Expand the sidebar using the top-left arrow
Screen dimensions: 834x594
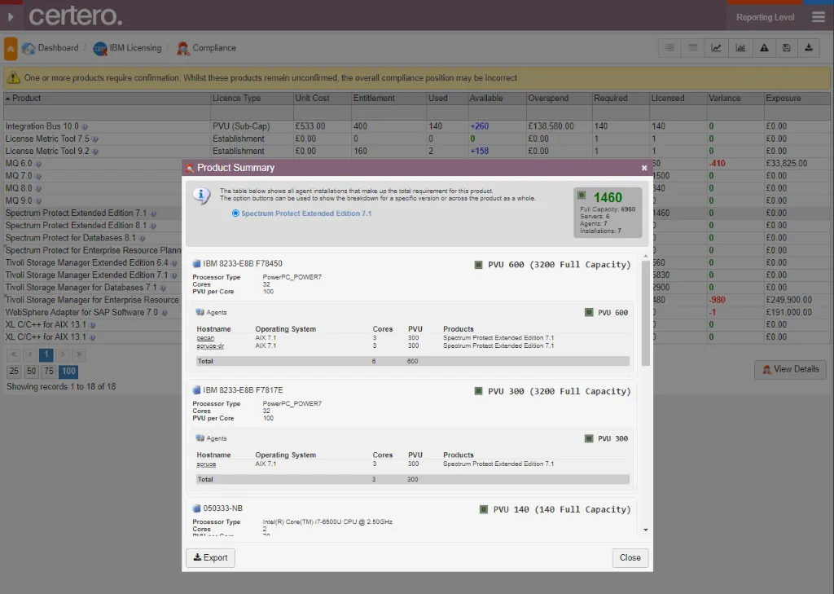[10, 16]
